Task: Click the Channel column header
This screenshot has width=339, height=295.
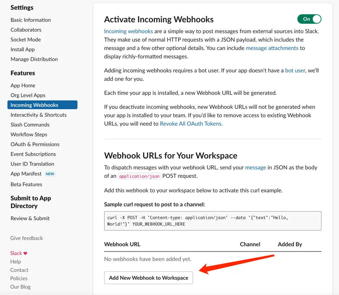Action: click(x=250, y=244)
